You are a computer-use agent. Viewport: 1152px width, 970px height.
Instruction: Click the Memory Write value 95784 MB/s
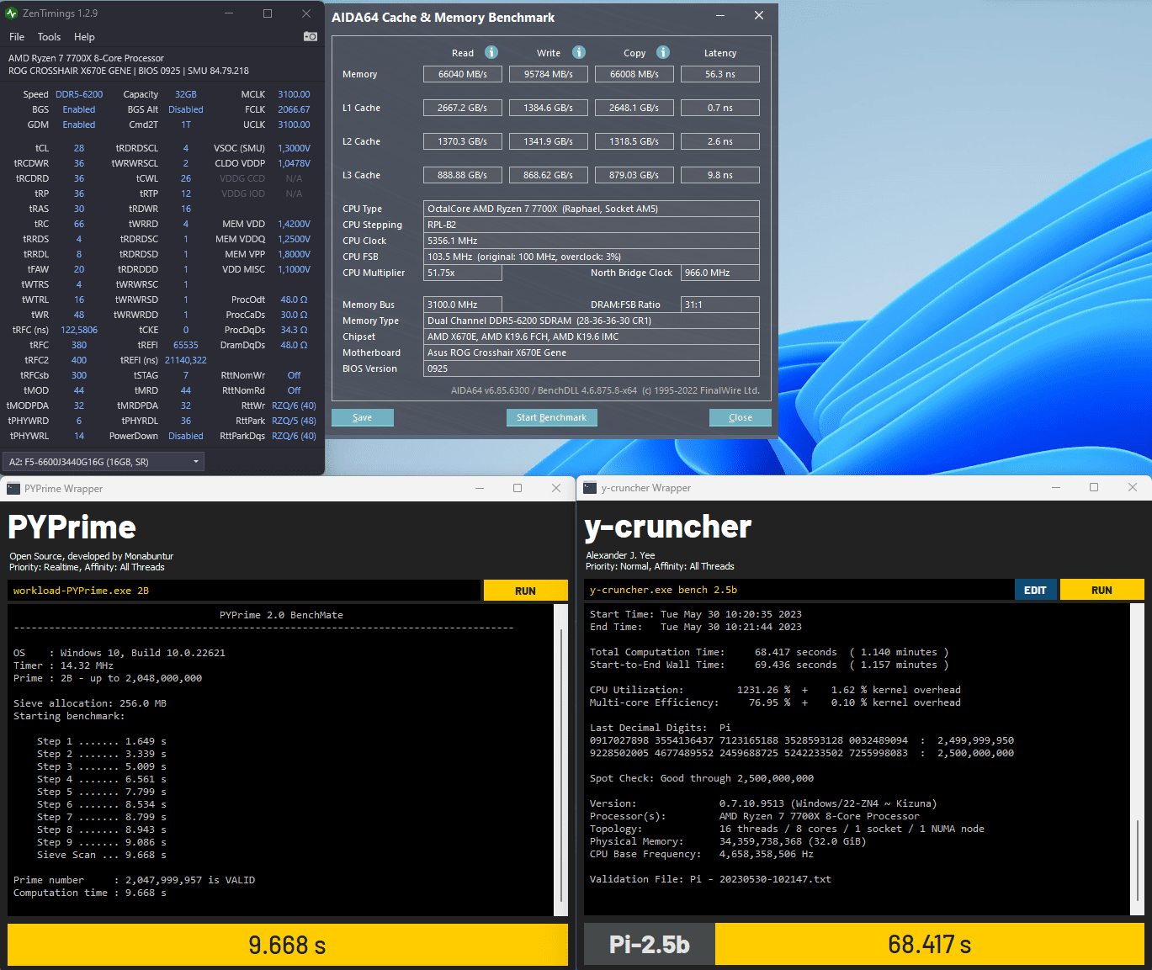tap(549, 74)
